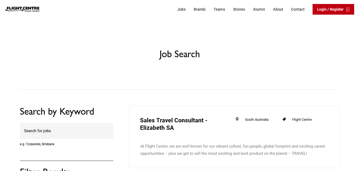Click the sign-in arrow icon beside Login
Viewport: 364px width, 171px height.
click(x=348, y=10)
